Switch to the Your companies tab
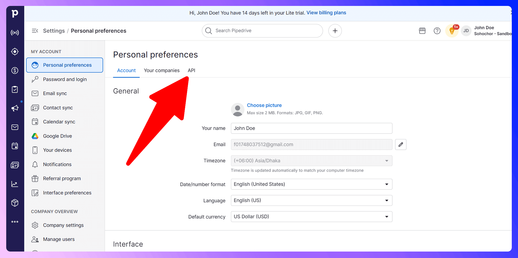This screenshot has height=258, width=518. (162, 71)
